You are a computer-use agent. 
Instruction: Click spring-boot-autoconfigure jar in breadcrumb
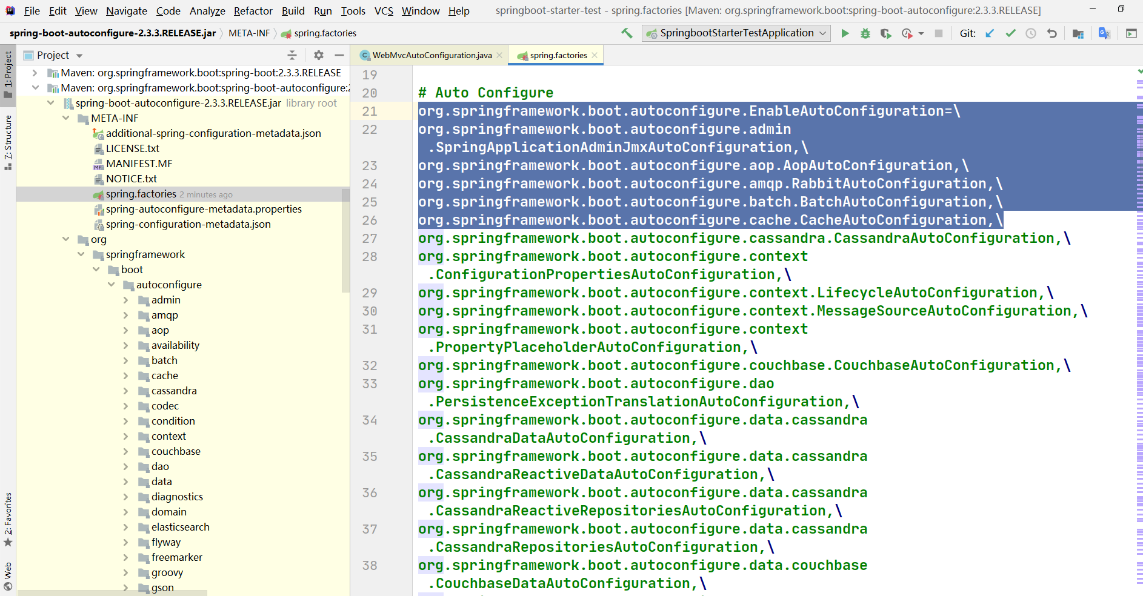pos(113,33)
